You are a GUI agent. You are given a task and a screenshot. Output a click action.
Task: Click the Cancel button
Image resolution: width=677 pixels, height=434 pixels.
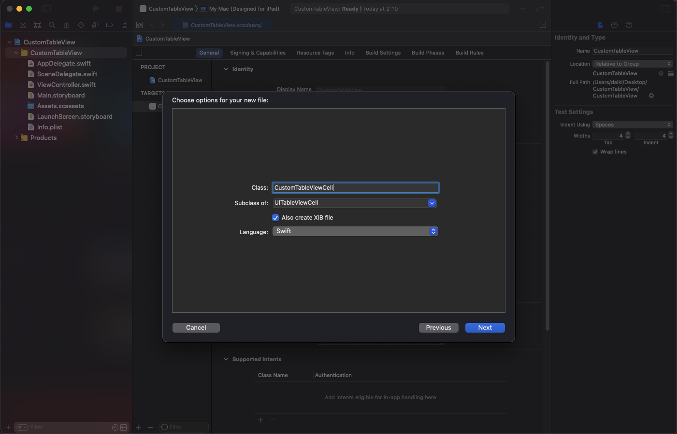click(x=196, y=328)
